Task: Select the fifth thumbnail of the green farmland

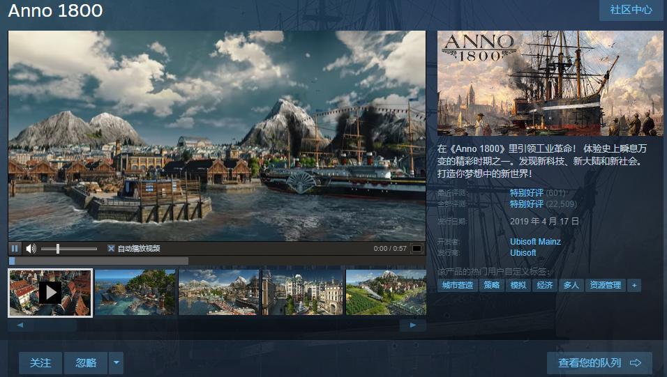Action: [386, 293]
